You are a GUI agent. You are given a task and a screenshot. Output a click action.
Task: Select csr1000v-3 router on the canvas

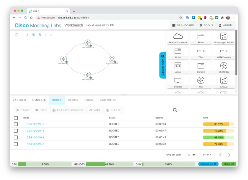click(x=88, y=43)
